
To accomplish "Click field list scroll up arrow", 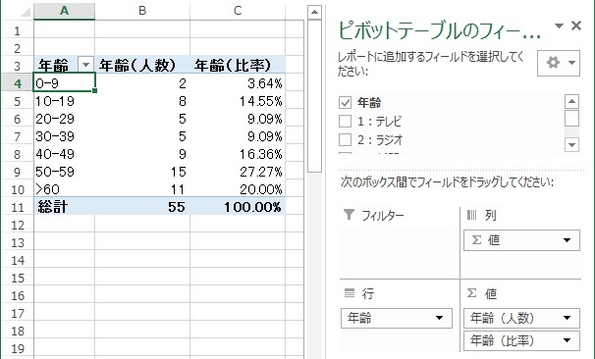I will click(571, 101).
